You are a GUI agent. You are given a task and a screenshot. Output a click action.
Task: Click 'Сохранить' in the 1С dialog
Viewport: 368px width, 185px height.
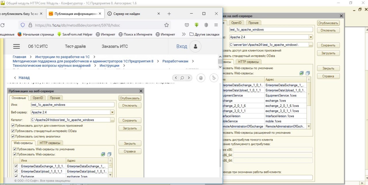click(x=328, y=45)
